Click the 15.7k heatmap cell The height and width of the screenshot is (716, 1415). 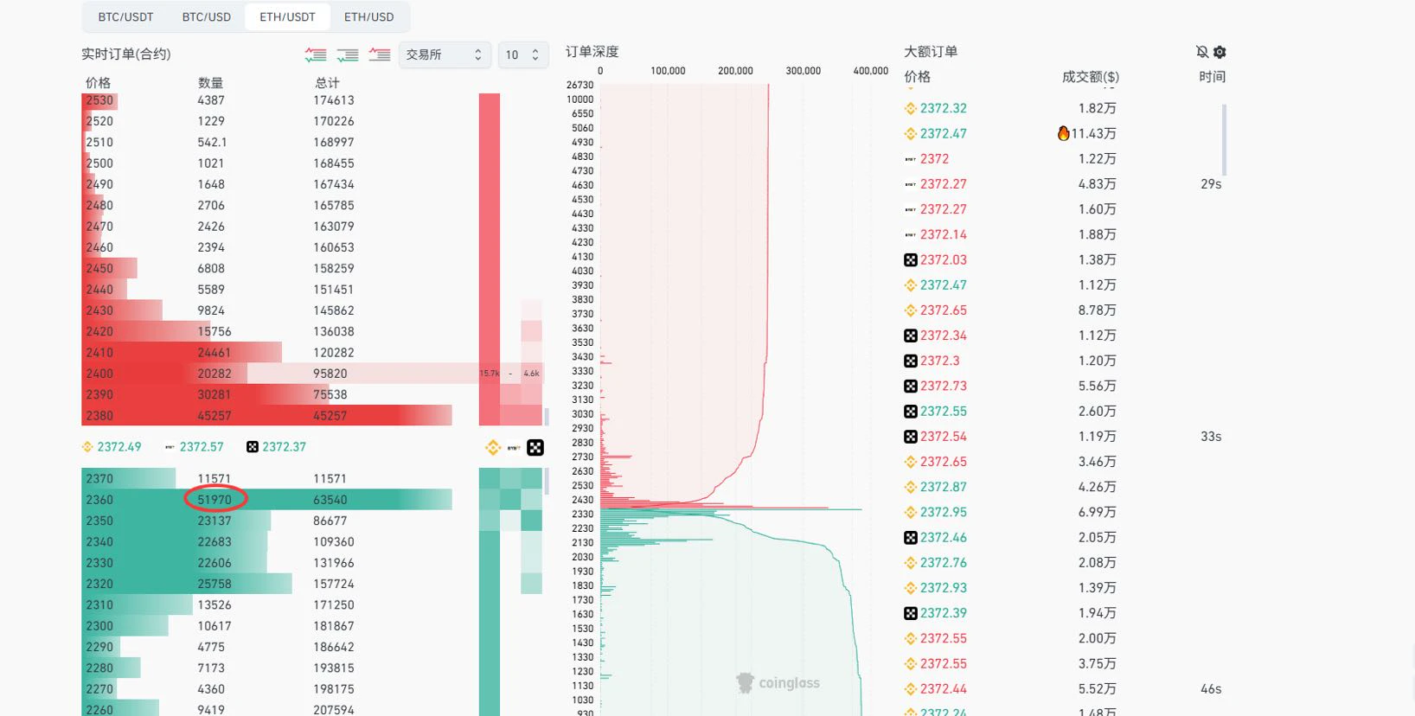(x=490, y=374)
